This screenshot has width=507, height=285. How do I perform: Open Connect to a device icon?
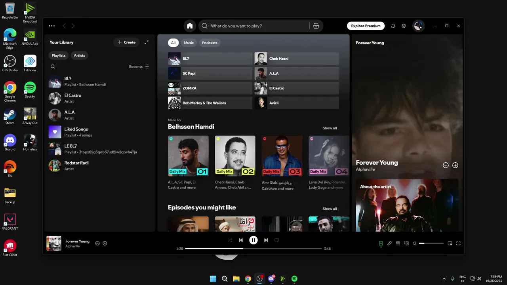(x=406, y=243)
